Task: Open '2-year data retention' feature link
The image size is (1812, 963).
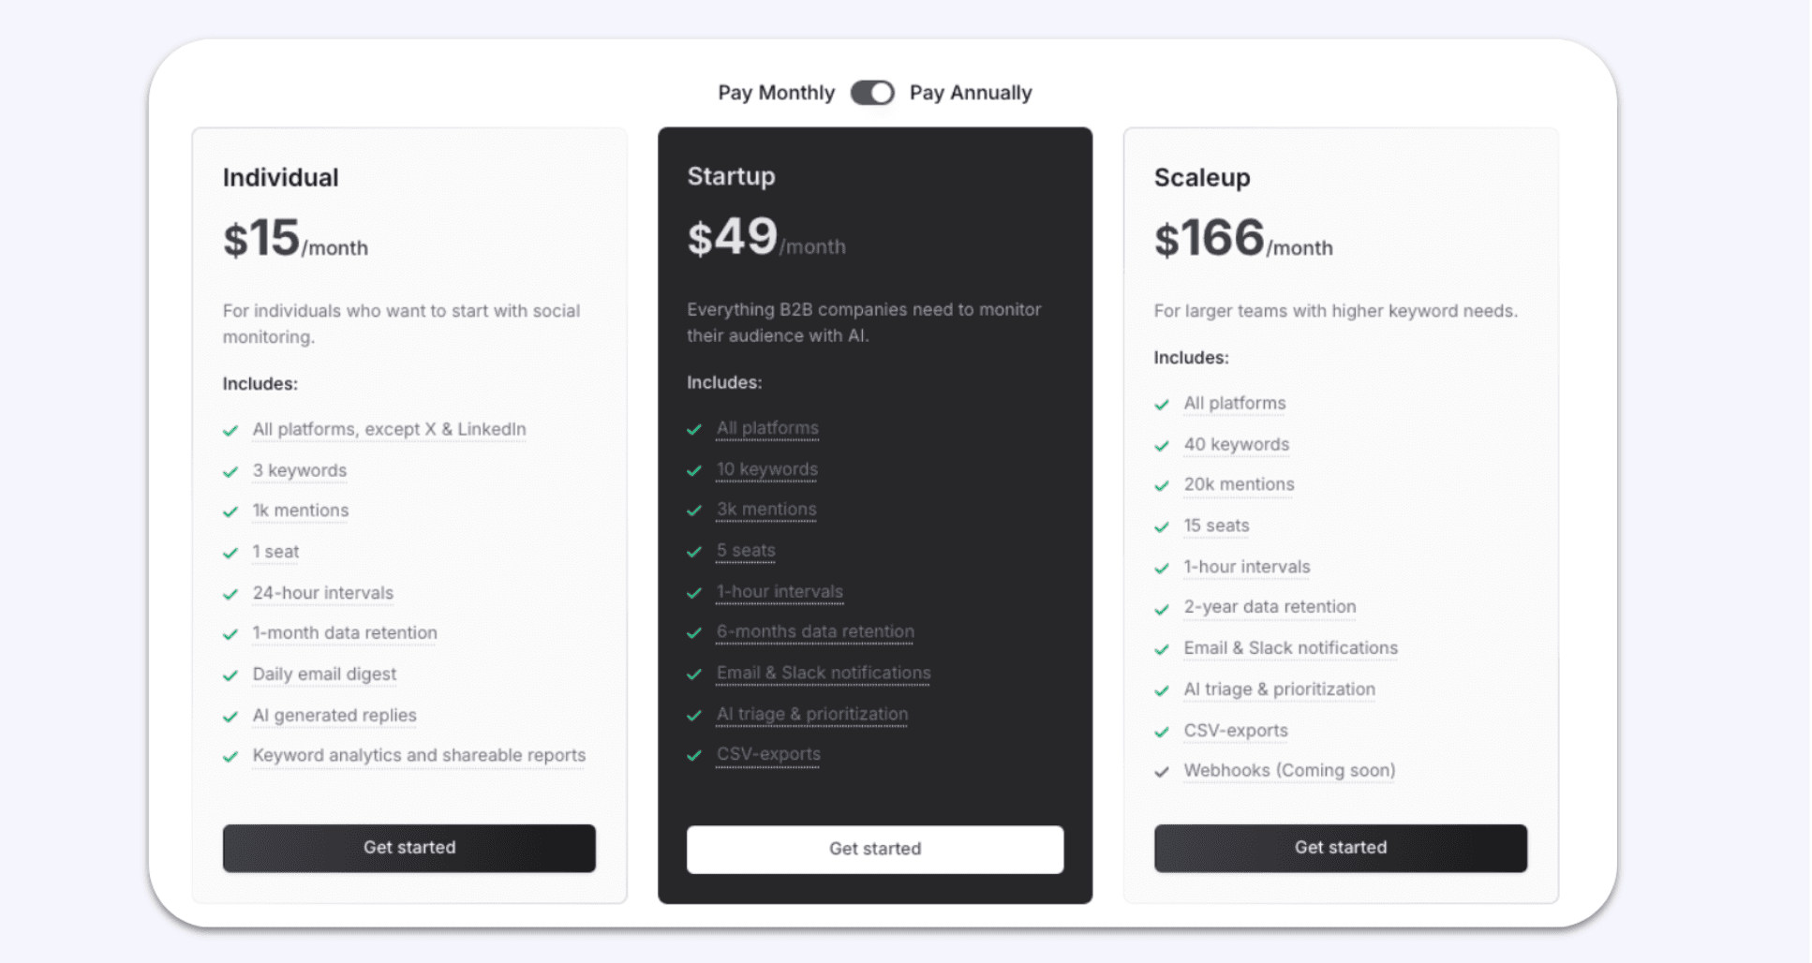Action: click(1270, 607)
